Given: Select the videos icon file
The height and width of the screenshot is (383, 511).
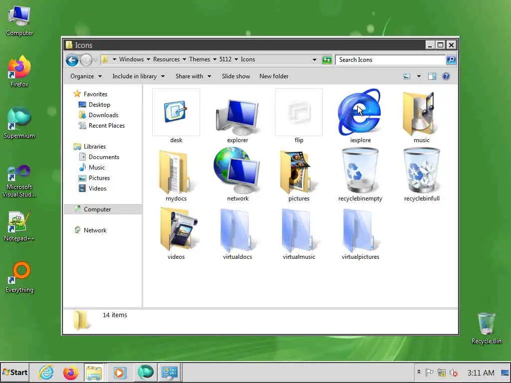Looking at the screenshot, I should point(178,230).
